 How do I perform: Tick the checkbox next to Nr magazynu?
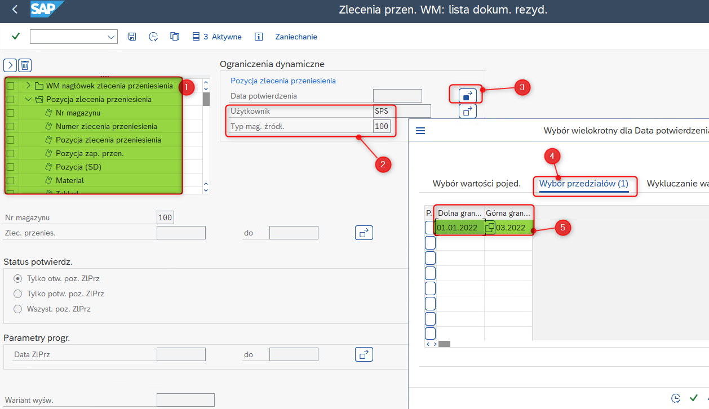point(10,113)
